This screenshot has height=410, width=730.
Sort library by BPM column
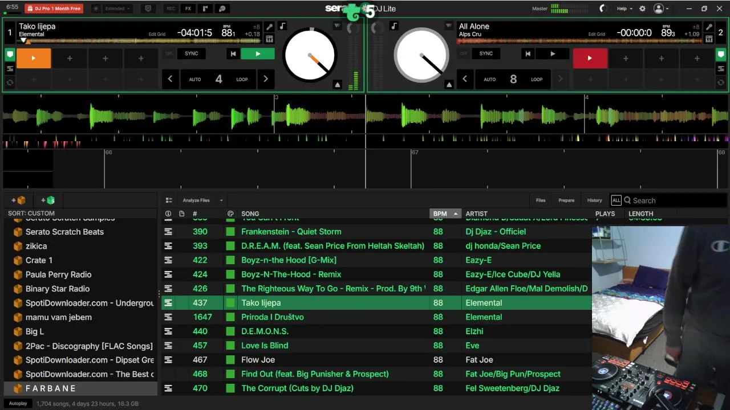tap(445, 214)
